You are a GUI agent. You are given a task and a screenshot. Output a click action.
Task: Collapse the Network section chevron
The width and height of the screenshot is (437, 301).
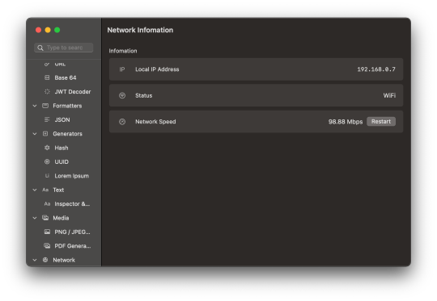35,260
